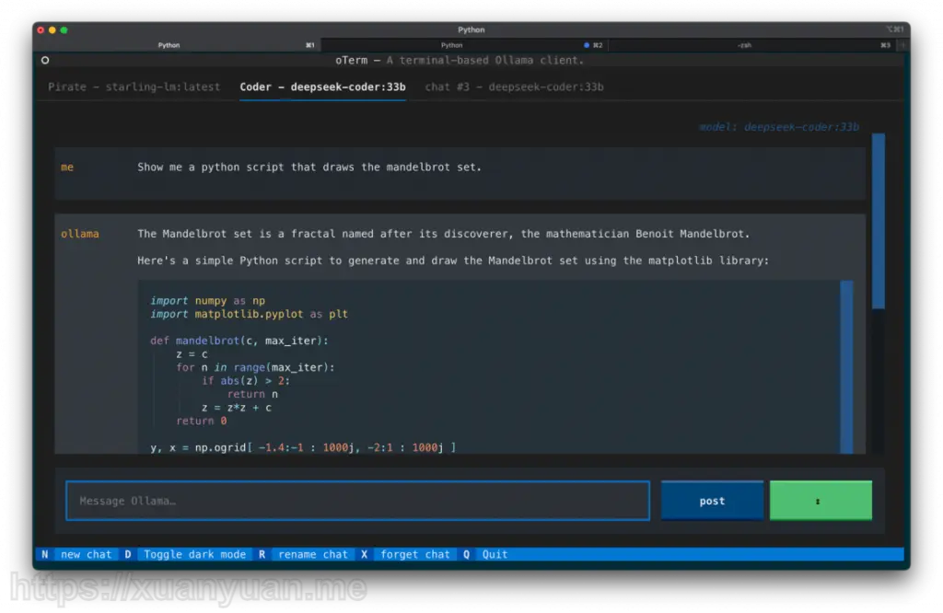Click Quit in footer bar
This screenshot has height=613, width=943.
(495, 554)
